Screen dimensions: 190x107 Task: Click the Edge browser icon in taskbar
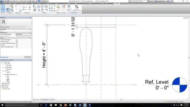(46, 105)
